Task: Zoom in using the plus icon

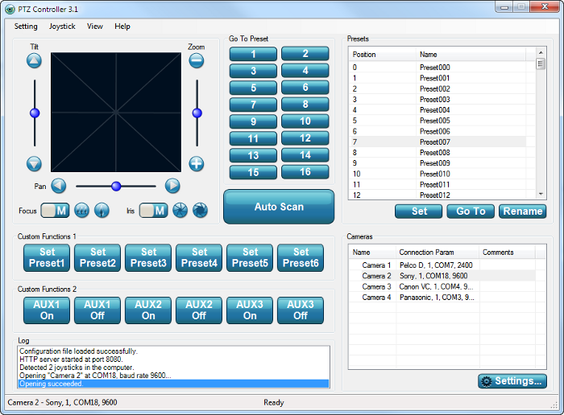Action: point(197,164)
